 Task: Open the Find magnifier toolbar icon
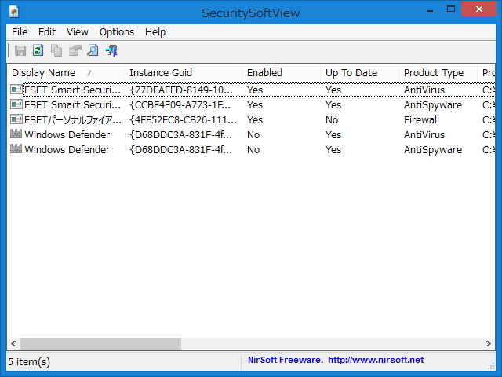[x=93, y=50]
